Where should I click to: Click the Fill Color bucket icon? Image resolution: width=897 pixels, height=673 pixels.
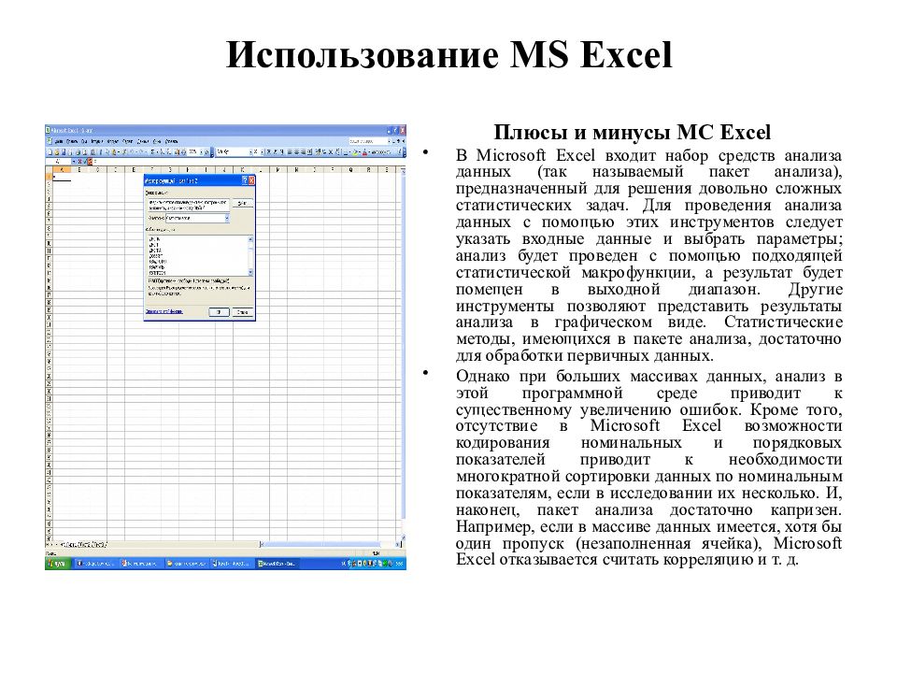[355, 151]
